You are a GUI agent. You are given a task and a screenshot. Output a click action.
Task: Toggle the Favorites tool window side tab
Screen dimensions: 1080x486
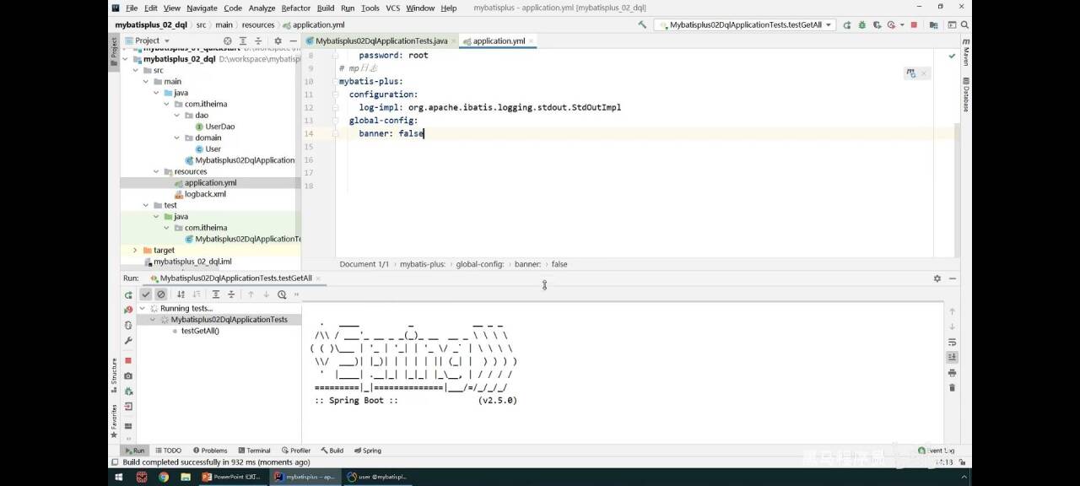click(x=114, y=421)
